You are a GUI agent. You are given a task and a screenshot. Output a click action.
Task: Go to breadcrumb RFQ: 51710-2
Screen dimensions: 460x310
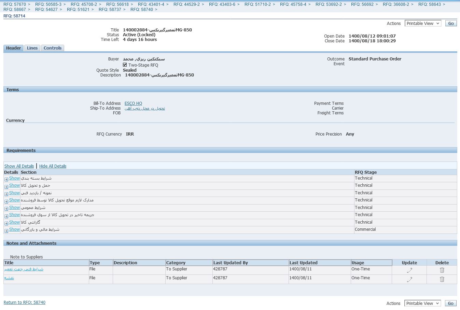pyautogui.click(x=258, y=4)
